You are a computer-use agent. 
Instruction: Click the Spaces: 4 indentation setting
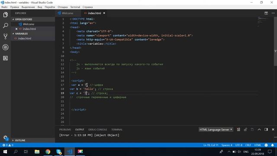[x=227, y=145]
